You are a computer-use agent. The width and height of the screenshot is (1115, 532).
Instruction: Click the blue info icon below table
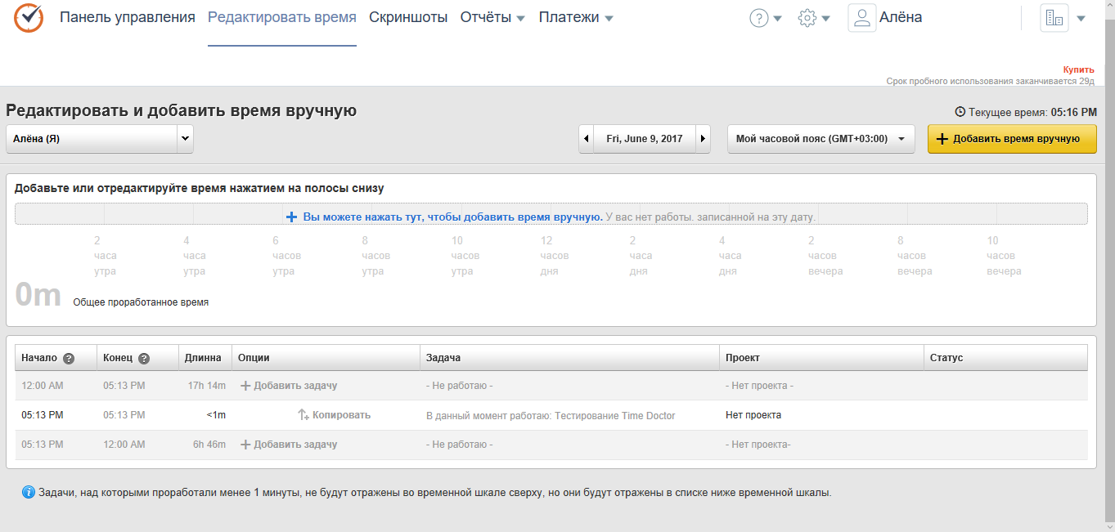pos(29,493)
